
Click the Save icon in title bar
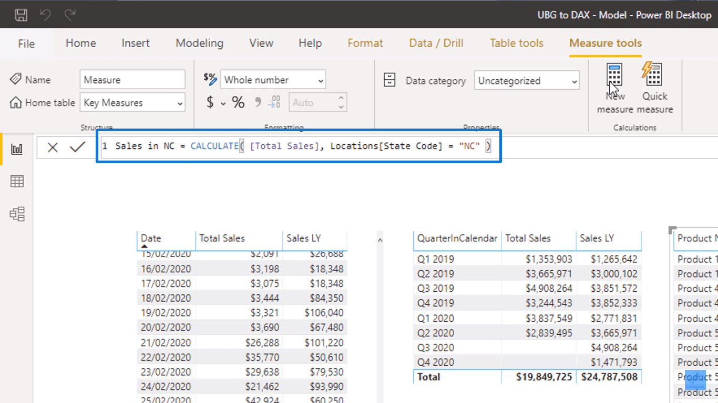[x=21, y=15]
